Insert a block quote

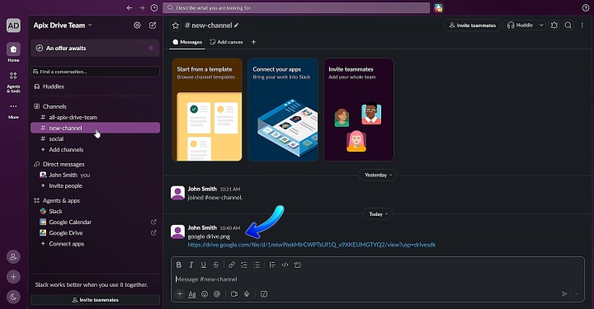click(x=272, y=265)
